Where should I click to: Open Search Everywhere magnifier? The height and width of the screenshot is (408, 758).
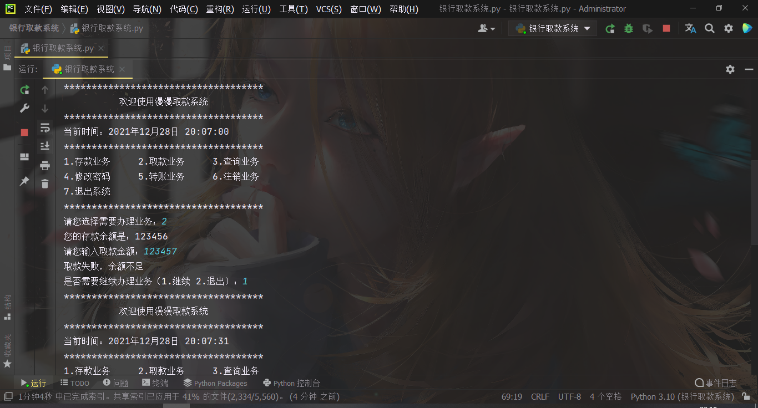[710, 28]
